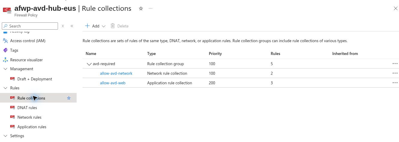The image size is (399, 142).
Task: Click the Inherited from column header
Action: click(345, 54)
